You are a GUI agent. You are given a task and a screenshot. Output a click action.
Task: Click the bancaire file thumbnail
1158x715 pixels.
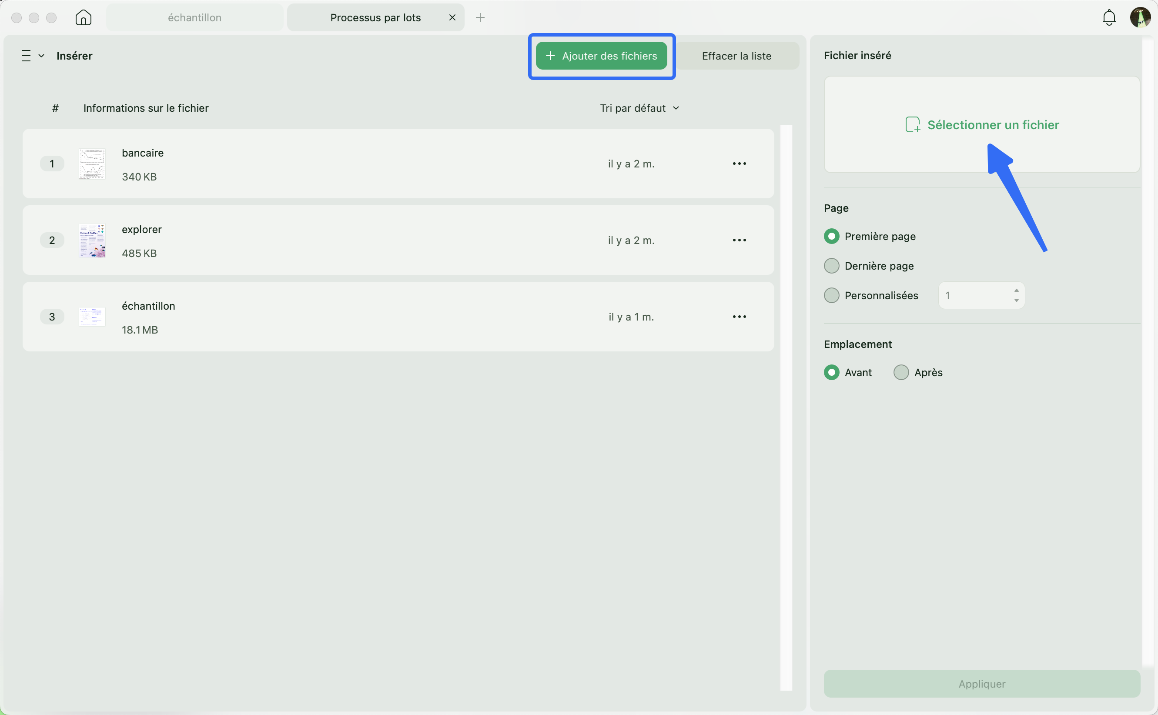92,164
